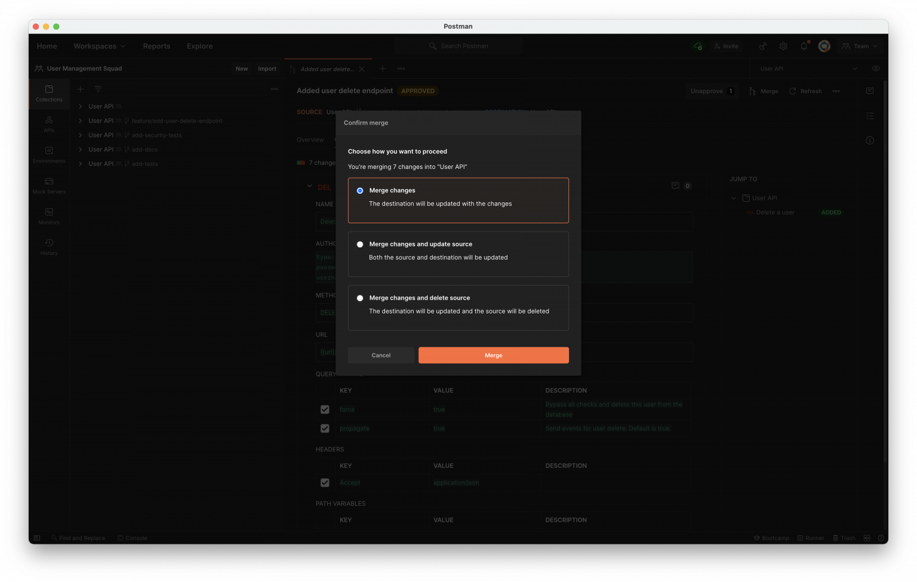
Task: Open the Collections sidebar section
Action: tap(49, 94)
